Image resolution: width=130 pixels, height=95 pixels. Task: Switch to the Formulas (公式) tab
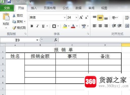click(x=66, y=8)
